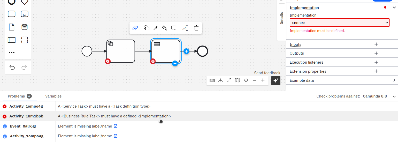
Task: Toggle fullscreen mode with expand arrows
Action: (229, 80)
